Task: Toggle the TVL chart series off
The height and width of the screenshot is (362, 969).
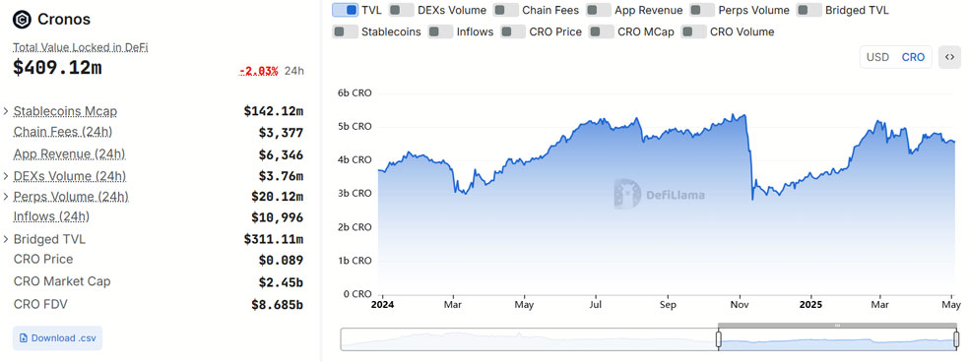Action: pyautogui.click(x=345, y=10)
